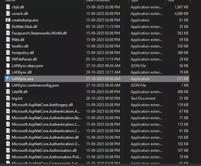Click the Microsoft.AspNetCore.Antiforgery.dll icon
The height and width of the screenshot is (166, 201).
(x=8, y=105)
